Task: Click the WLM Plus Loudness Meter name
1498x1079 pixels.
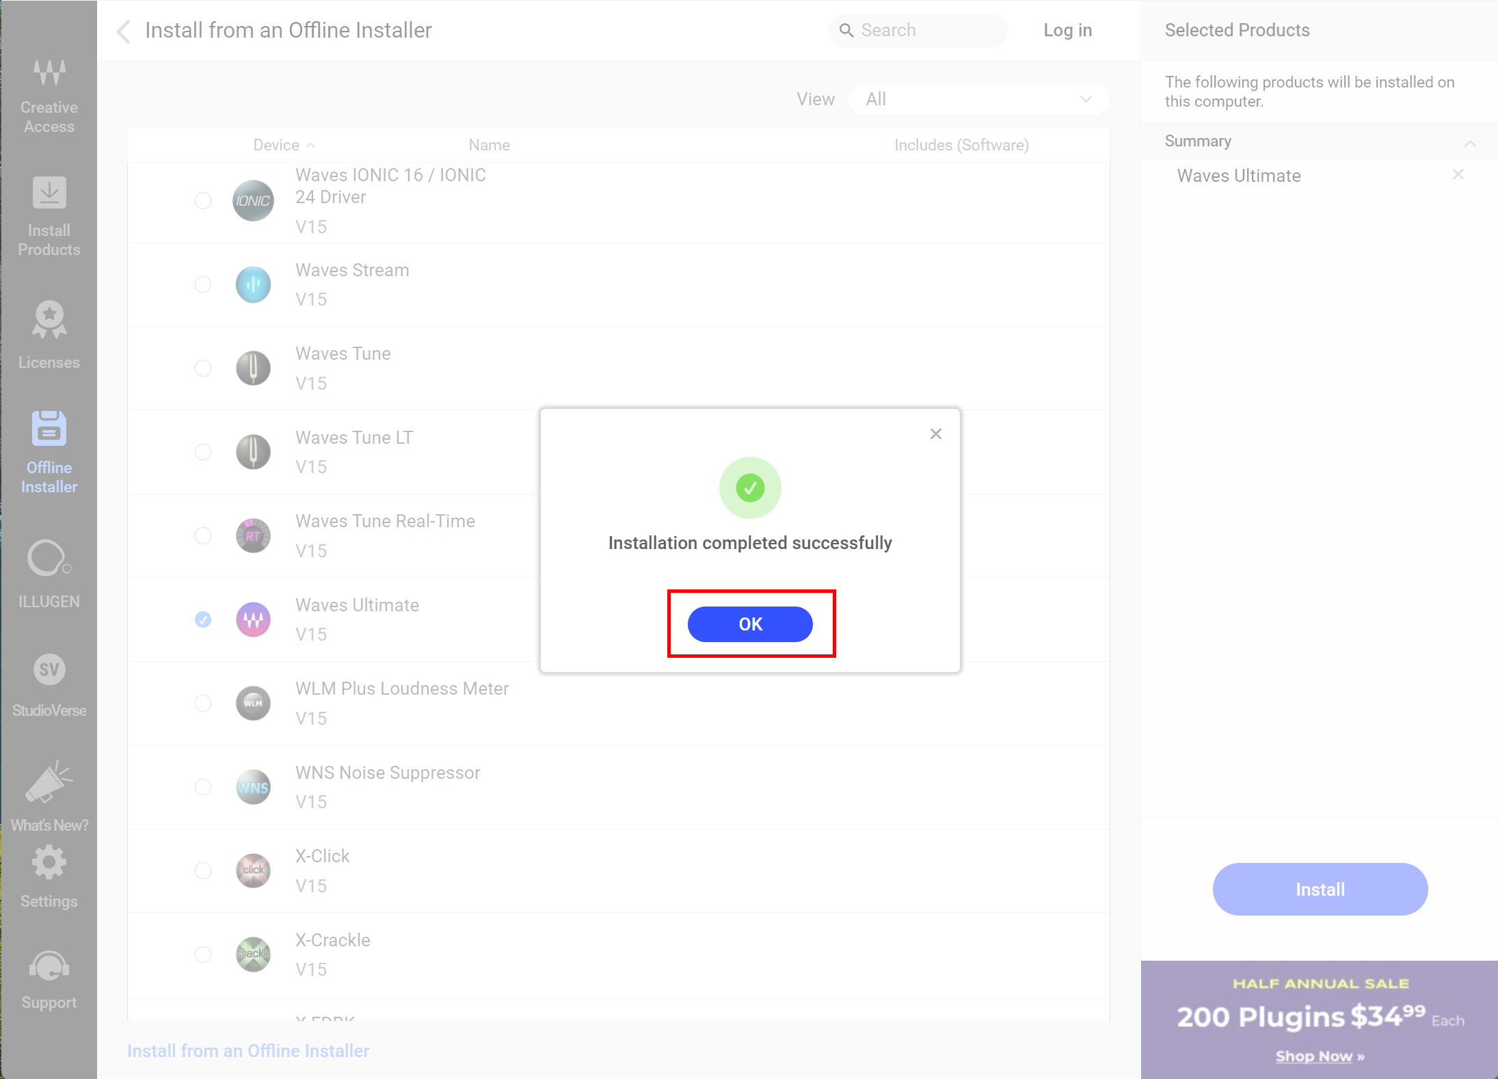Action: click(402, 689)
